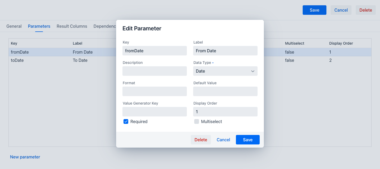Delete the parameter from the dialog footer
This screenshot has height=169, width=380.
tap(201, 140)
